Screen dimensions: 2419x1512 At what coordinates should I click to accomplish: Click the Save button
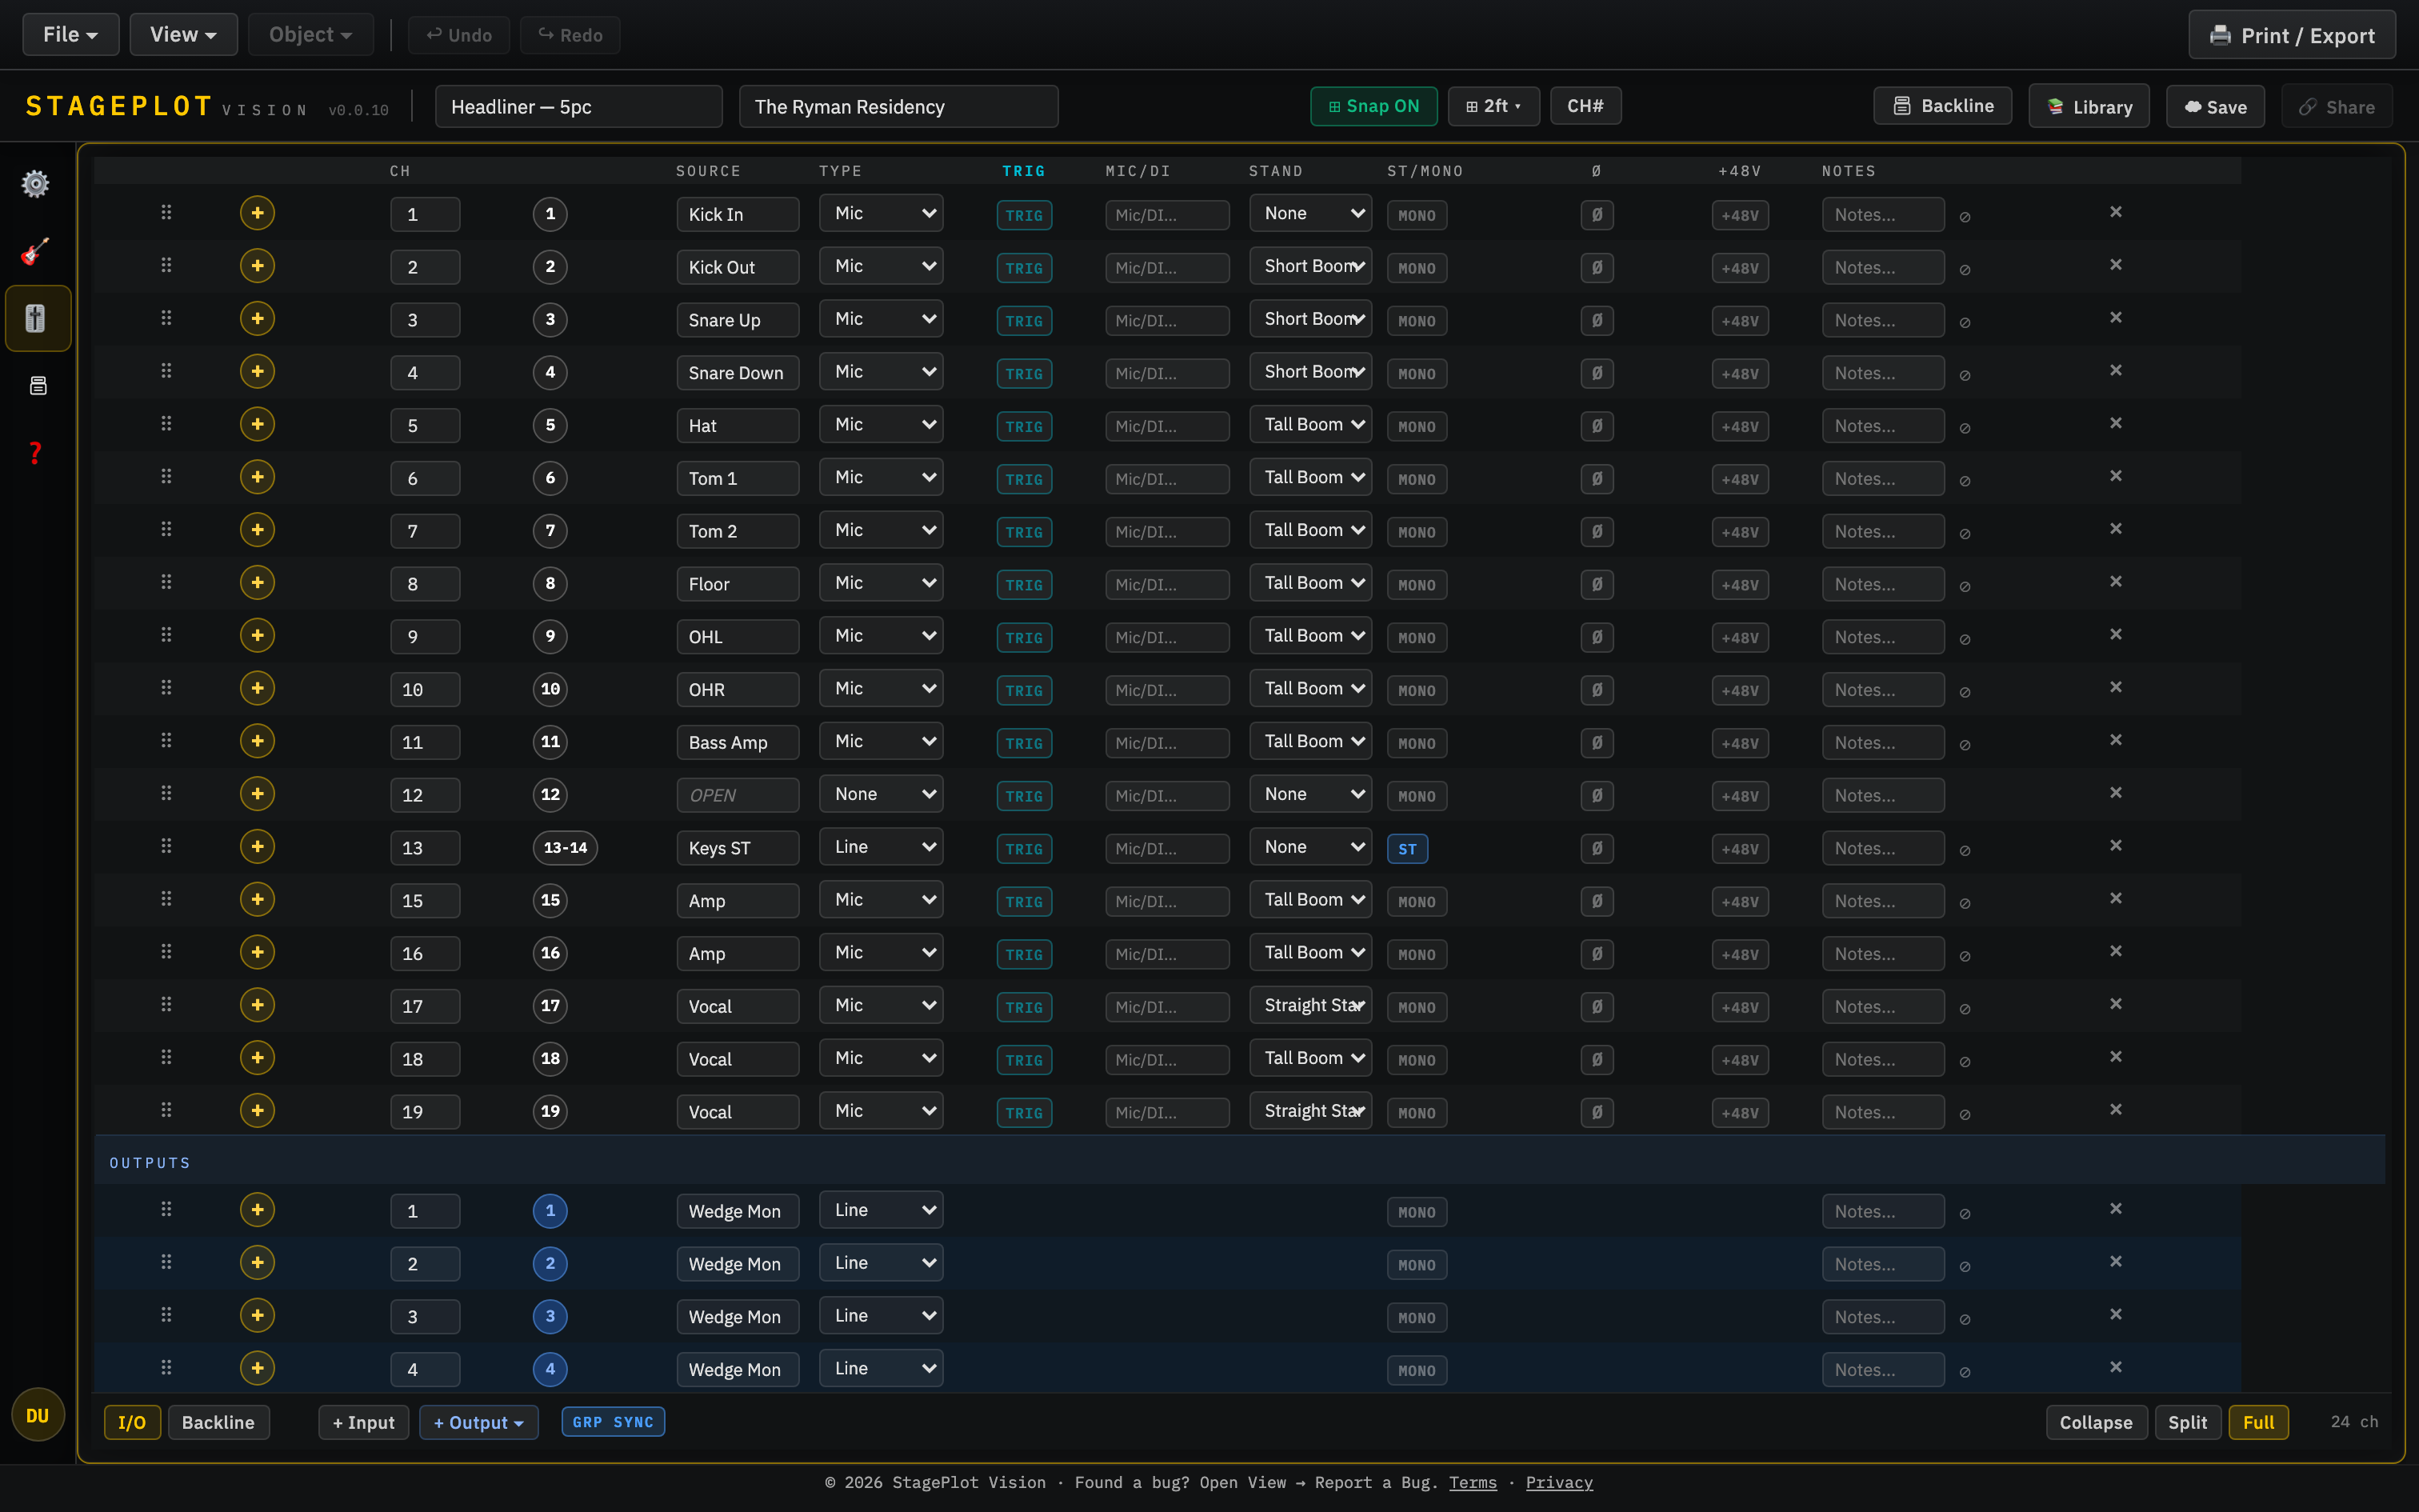(2215, 107)
